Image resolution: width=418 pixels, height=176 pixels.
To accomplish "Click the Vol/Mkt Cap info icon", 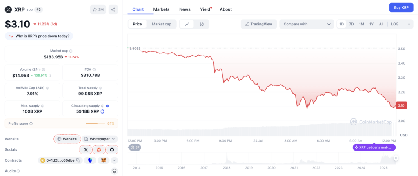I will [x=47, y=88].
